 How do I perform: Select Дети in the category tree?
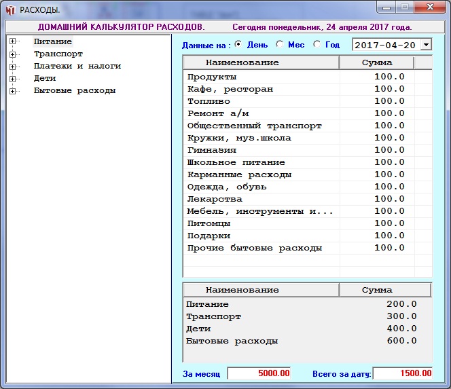pos(45,78)
